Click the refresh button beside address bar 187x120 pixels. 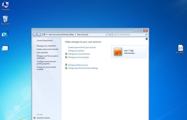[x=110, y=34]
